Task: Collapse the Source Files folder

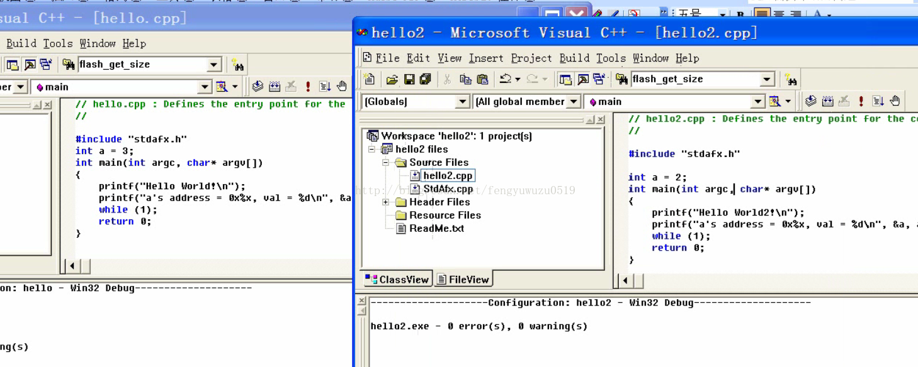Action: [385, 163]
